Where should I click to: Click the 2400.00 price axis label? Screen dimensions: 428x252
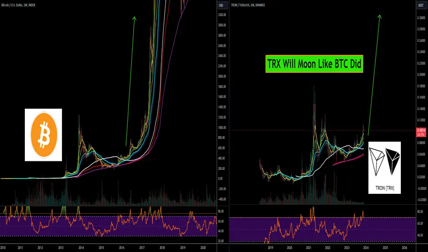tap(222, 56)
